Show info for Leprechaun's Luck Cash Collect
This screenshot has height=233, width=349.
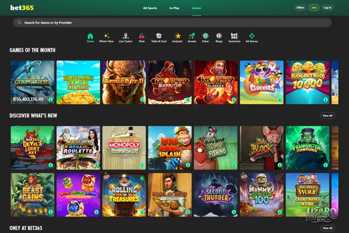click(x=97, y=100)
